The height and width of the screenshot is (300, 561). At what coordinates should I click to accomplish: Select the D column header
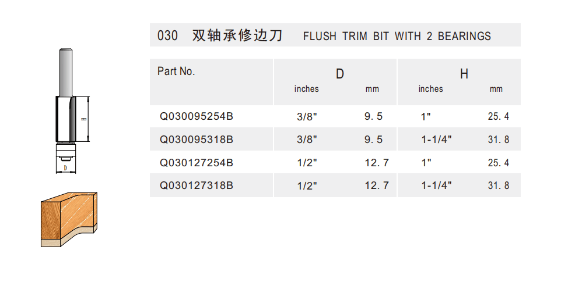click(339, 74)
